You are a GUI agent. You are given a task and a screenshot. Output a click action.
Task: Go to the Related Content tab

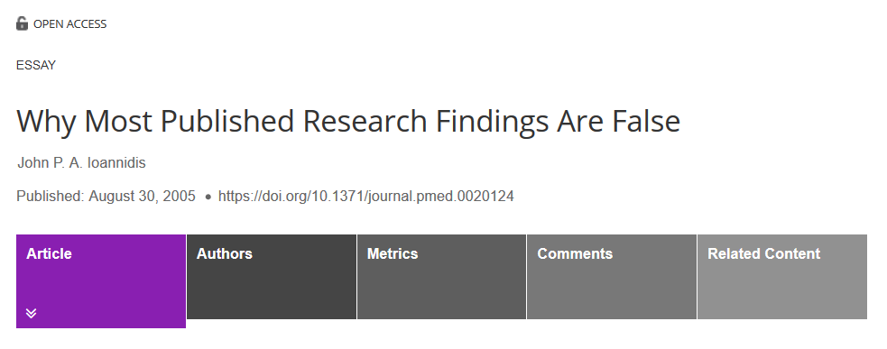pyautogui.click(x=782, y=277)
